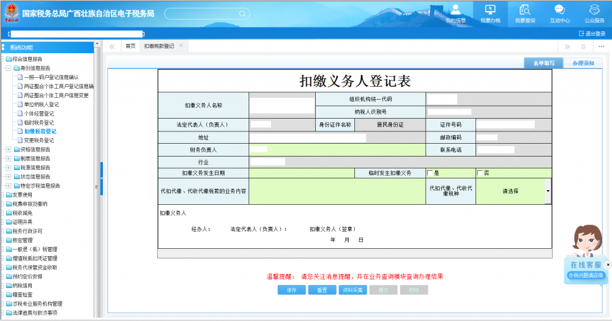612x321 pixels.
Task: Select 临时税务登记 in the sidebar tree
Action: 39,122
